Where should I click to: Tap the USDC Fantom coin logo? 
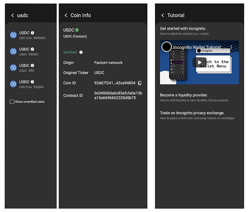[x=13, y=51]
